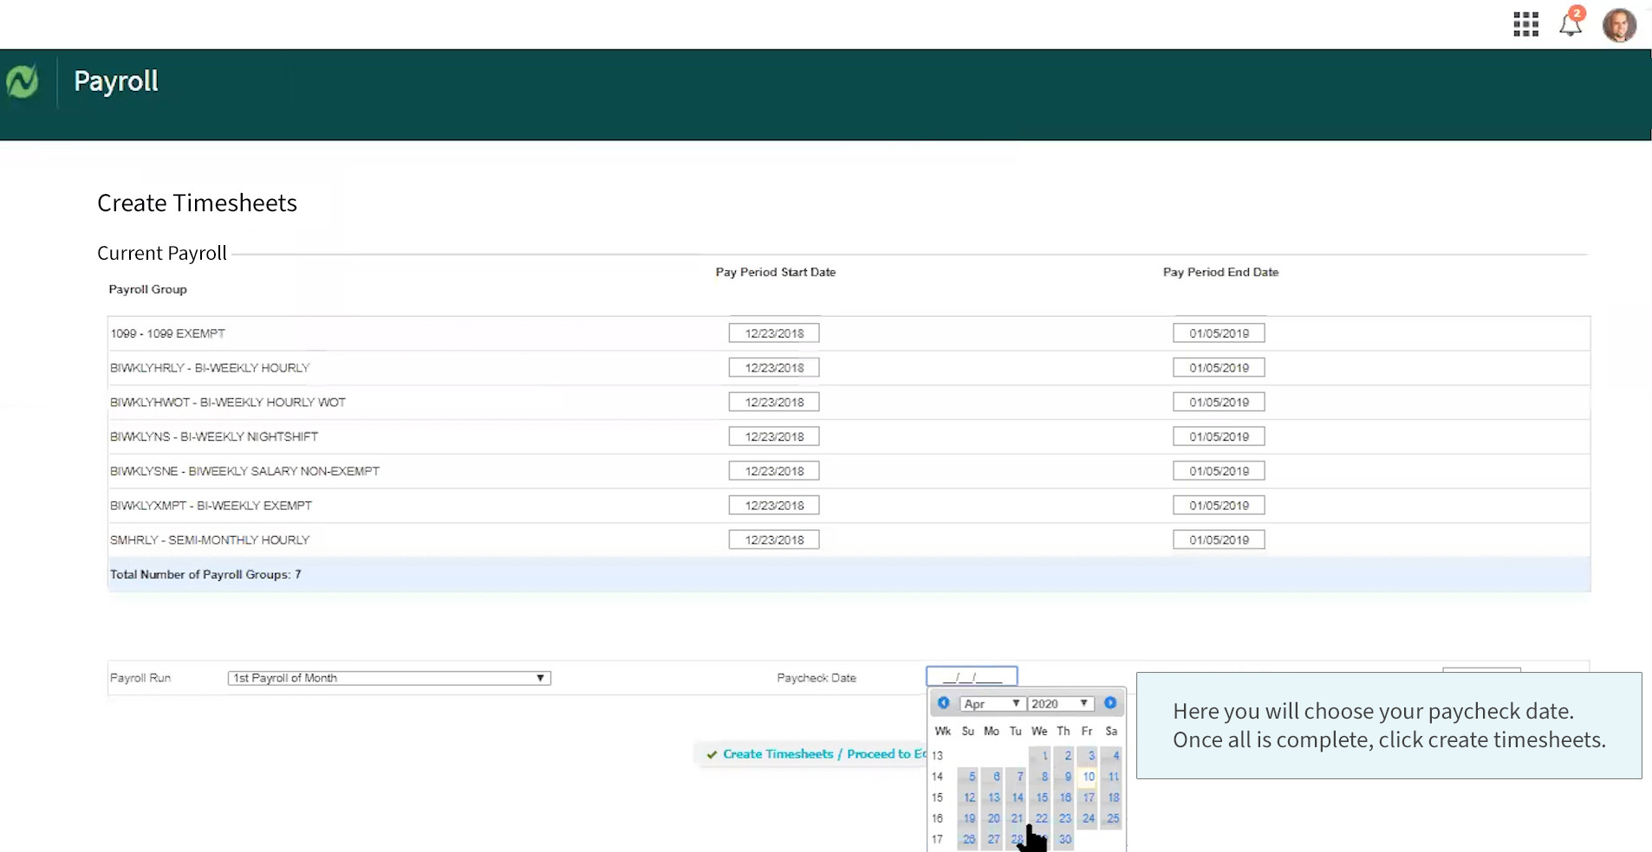
Task: Select April 9 in the calendar
Action: [x=1064, y=777]
